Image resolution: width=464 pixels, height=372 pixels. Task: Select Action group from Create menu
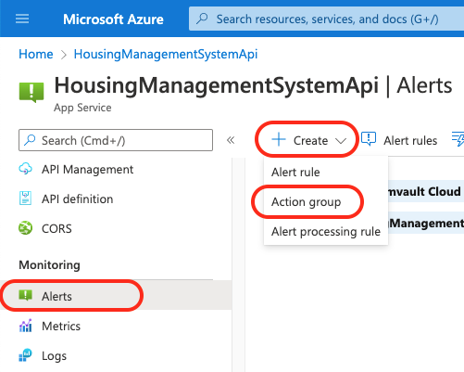tap(326, 201)
